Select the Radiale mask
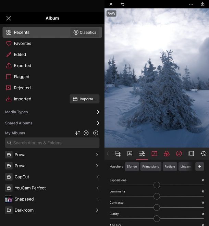The height and width of the screenshot is (226, 209). [x=170, y=166]
